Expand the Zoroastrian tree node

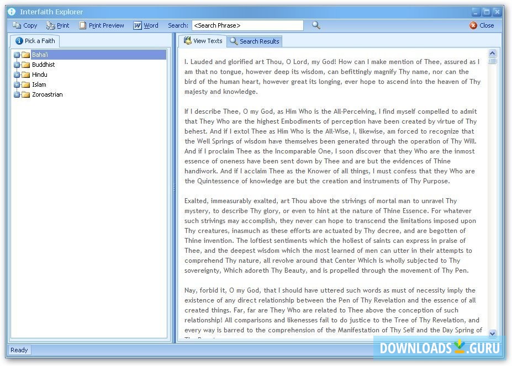pyautogui.click(x=17, y=95)
